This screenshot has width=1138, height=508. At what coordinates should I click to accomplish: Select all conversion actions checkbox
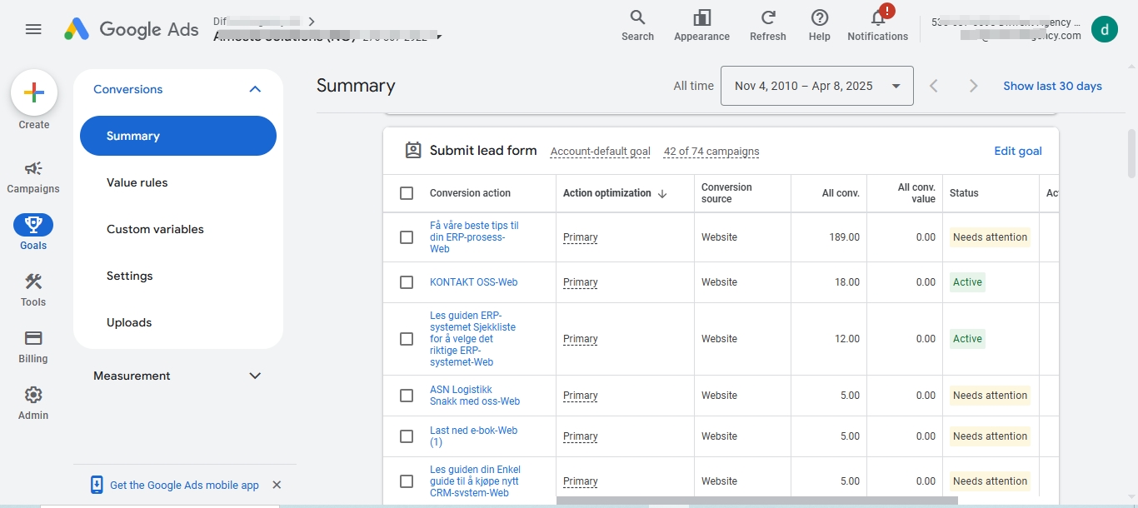click(407, 193)
